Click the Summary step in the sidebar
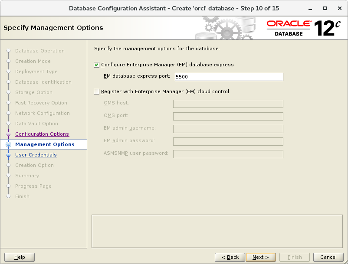This screenshot has height=264, width=348. point(27,176)
